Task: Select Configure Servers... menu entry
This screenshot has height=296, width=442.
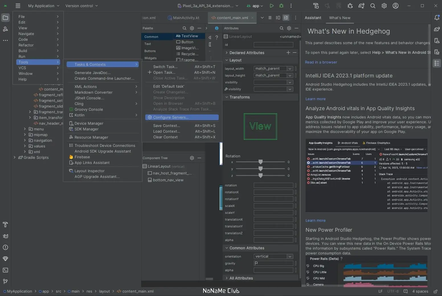Action: [182, 117]
